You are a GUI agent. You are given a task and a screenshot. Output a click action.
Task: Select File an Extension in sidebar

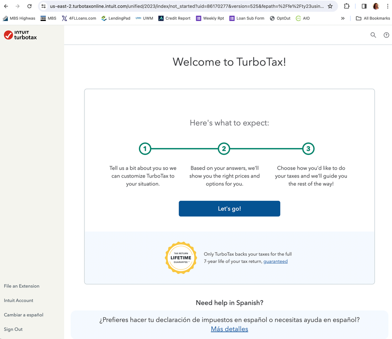pyautogui.click(x=22, y=286)
